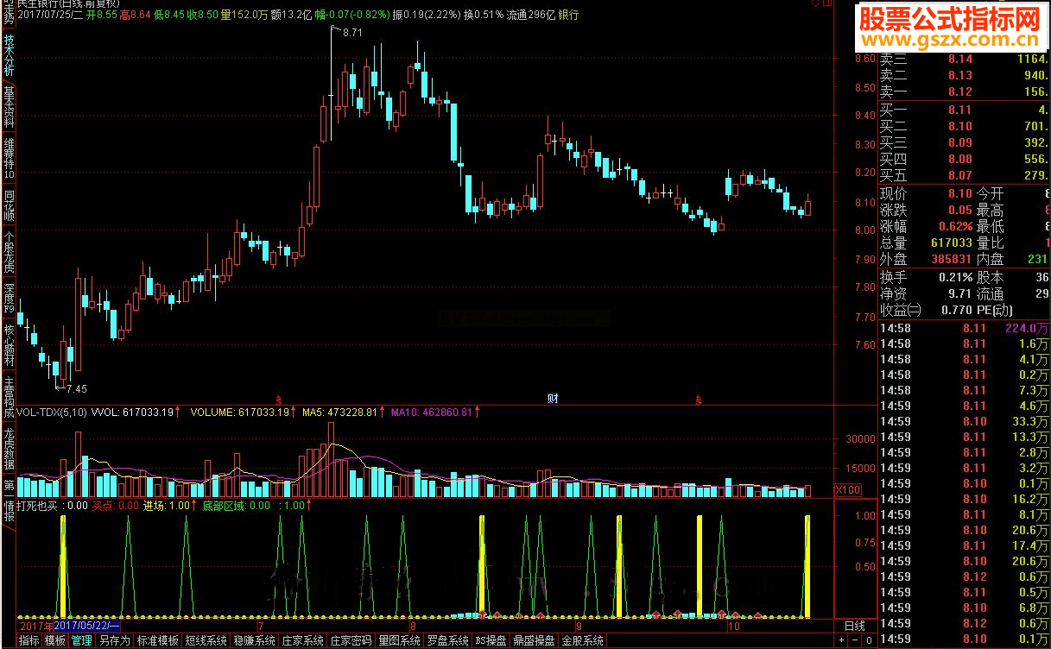
Task: Click the 银行 sector label in the top info line
Action: tap(568, 15)
